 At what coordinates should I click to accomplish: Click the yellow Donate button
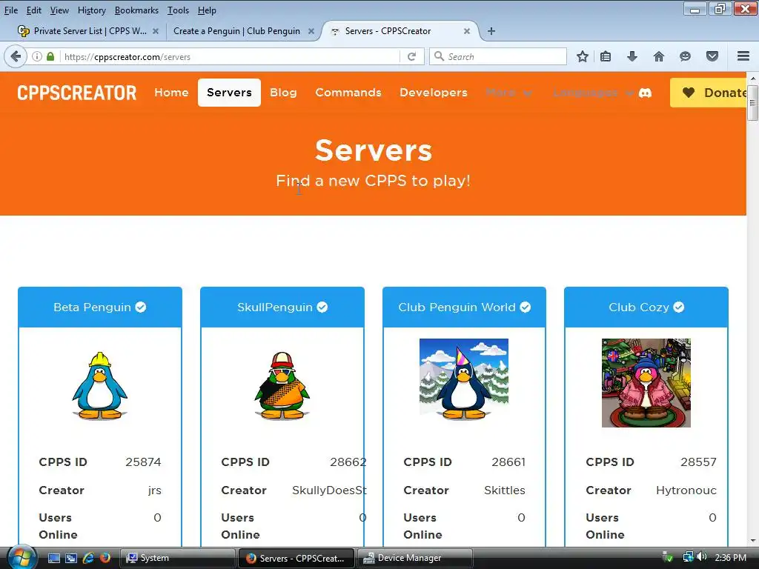708,93
